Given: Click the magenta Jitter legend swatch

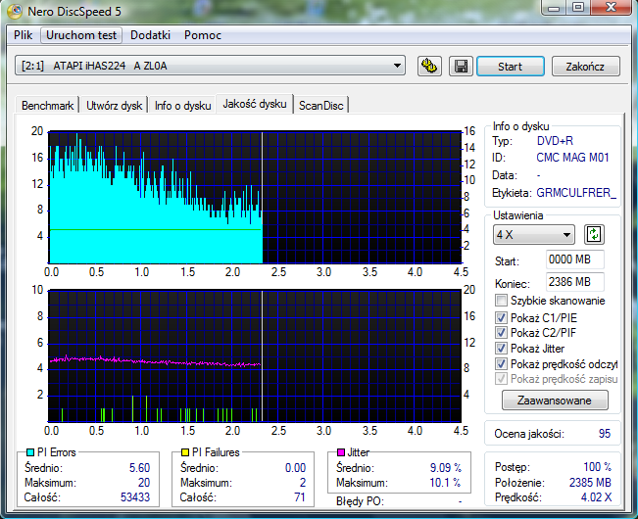Looking at the screenshot, I should click(x=341, y=452).
